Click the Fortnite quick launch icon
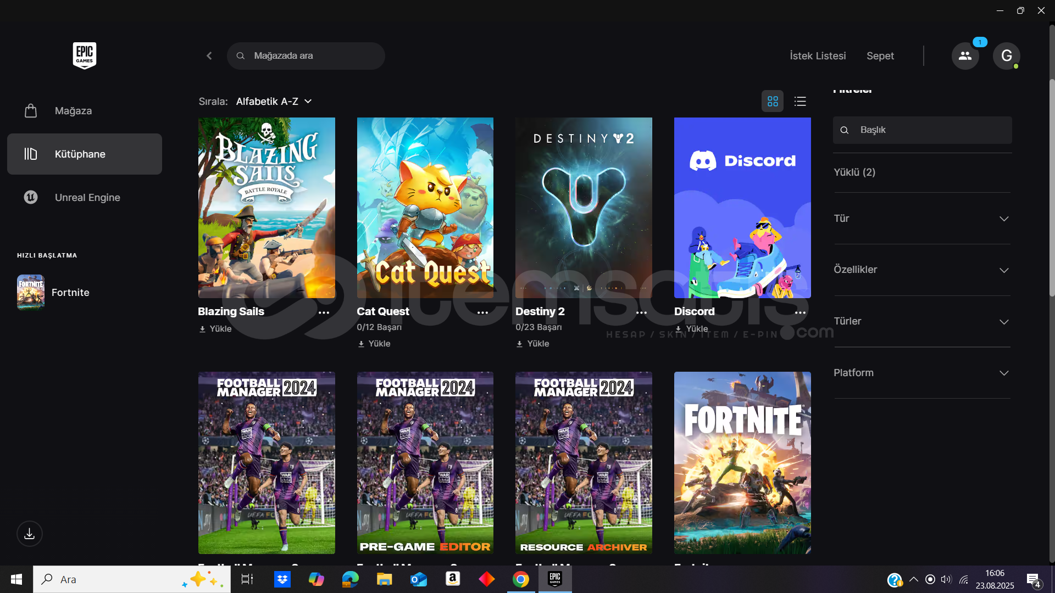The height and width of the screenshot is (593, 1055). [x=31, y=292]
